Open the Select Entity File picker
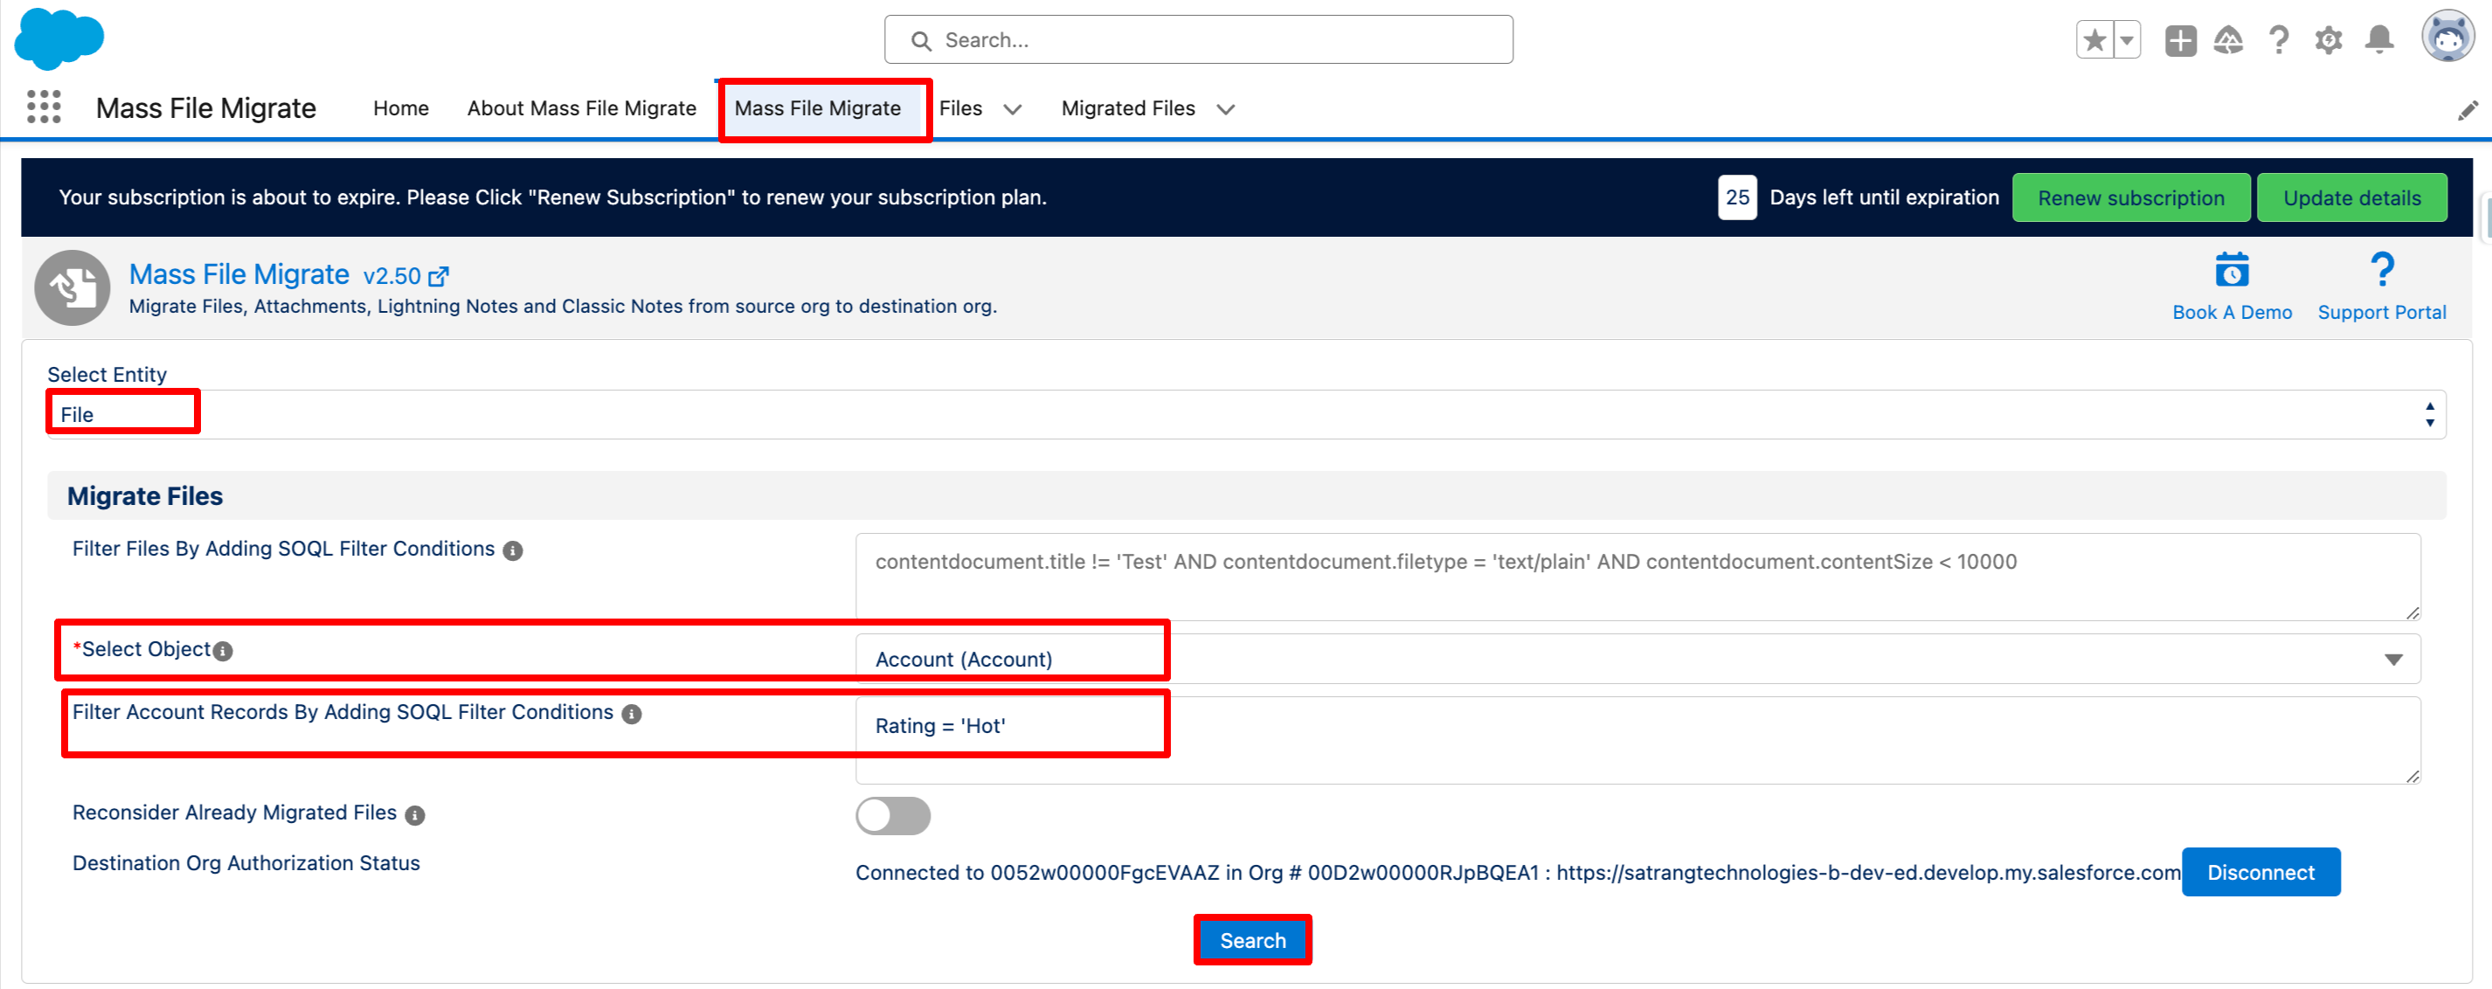This screenshot has width=2492, height=989. click(x=1246, y=414)
